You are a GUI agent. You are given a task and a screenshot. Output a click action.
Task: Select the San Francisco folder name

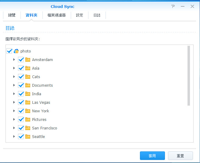(x=45, y=128)
